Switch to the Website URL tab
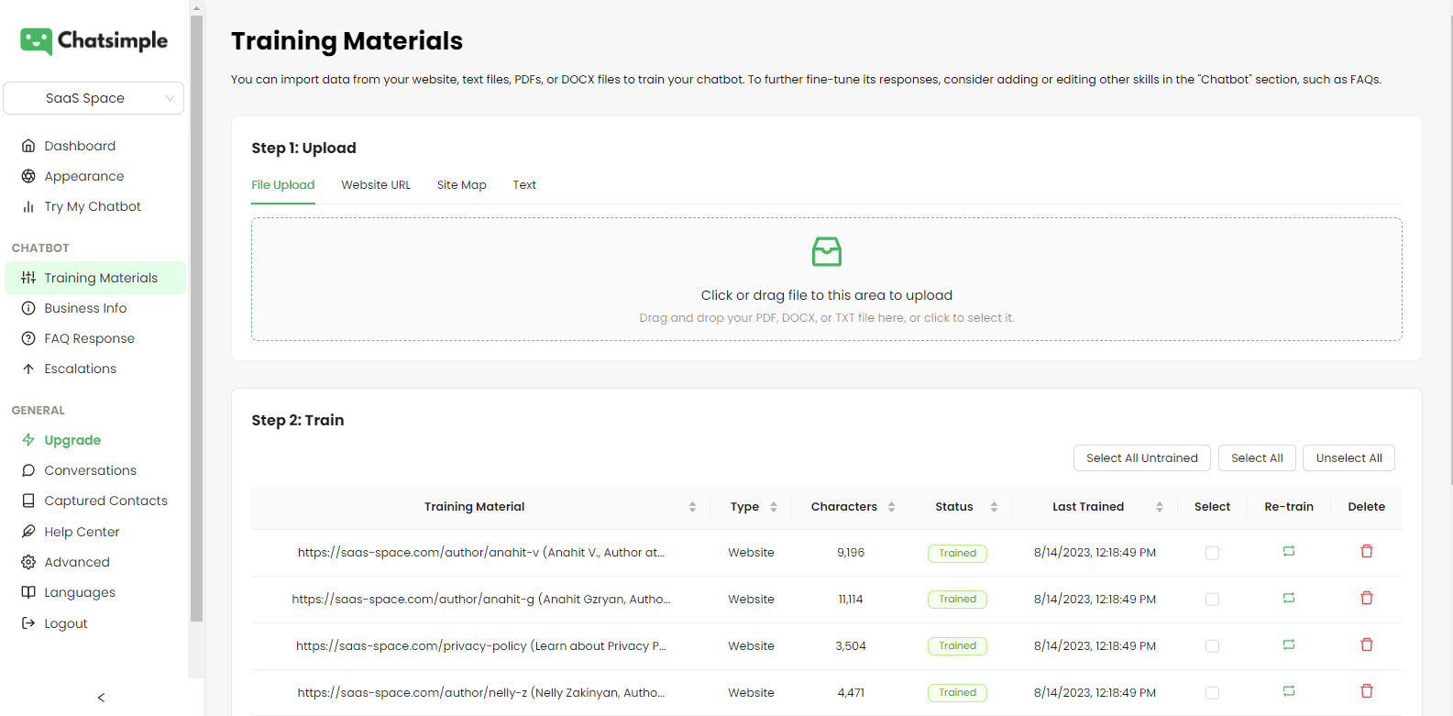1453x716 pixels. (x=376, y=185)
